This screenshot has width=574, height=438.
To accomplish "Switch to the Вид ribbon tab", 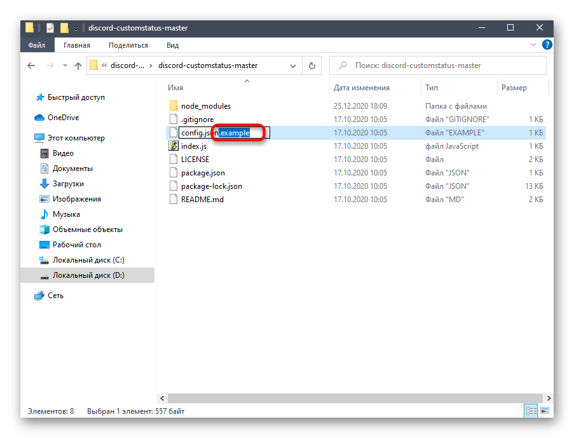I will click(172, 45).
